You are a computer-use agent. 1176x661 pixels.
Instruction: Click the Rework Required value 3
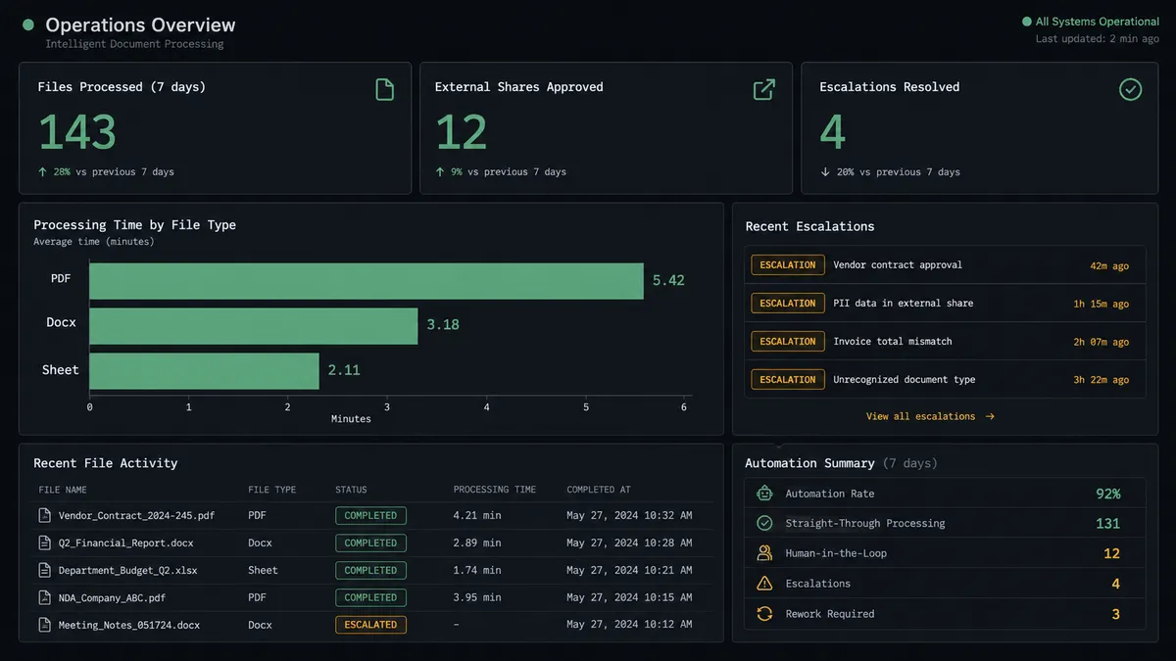pos(1115,614)
